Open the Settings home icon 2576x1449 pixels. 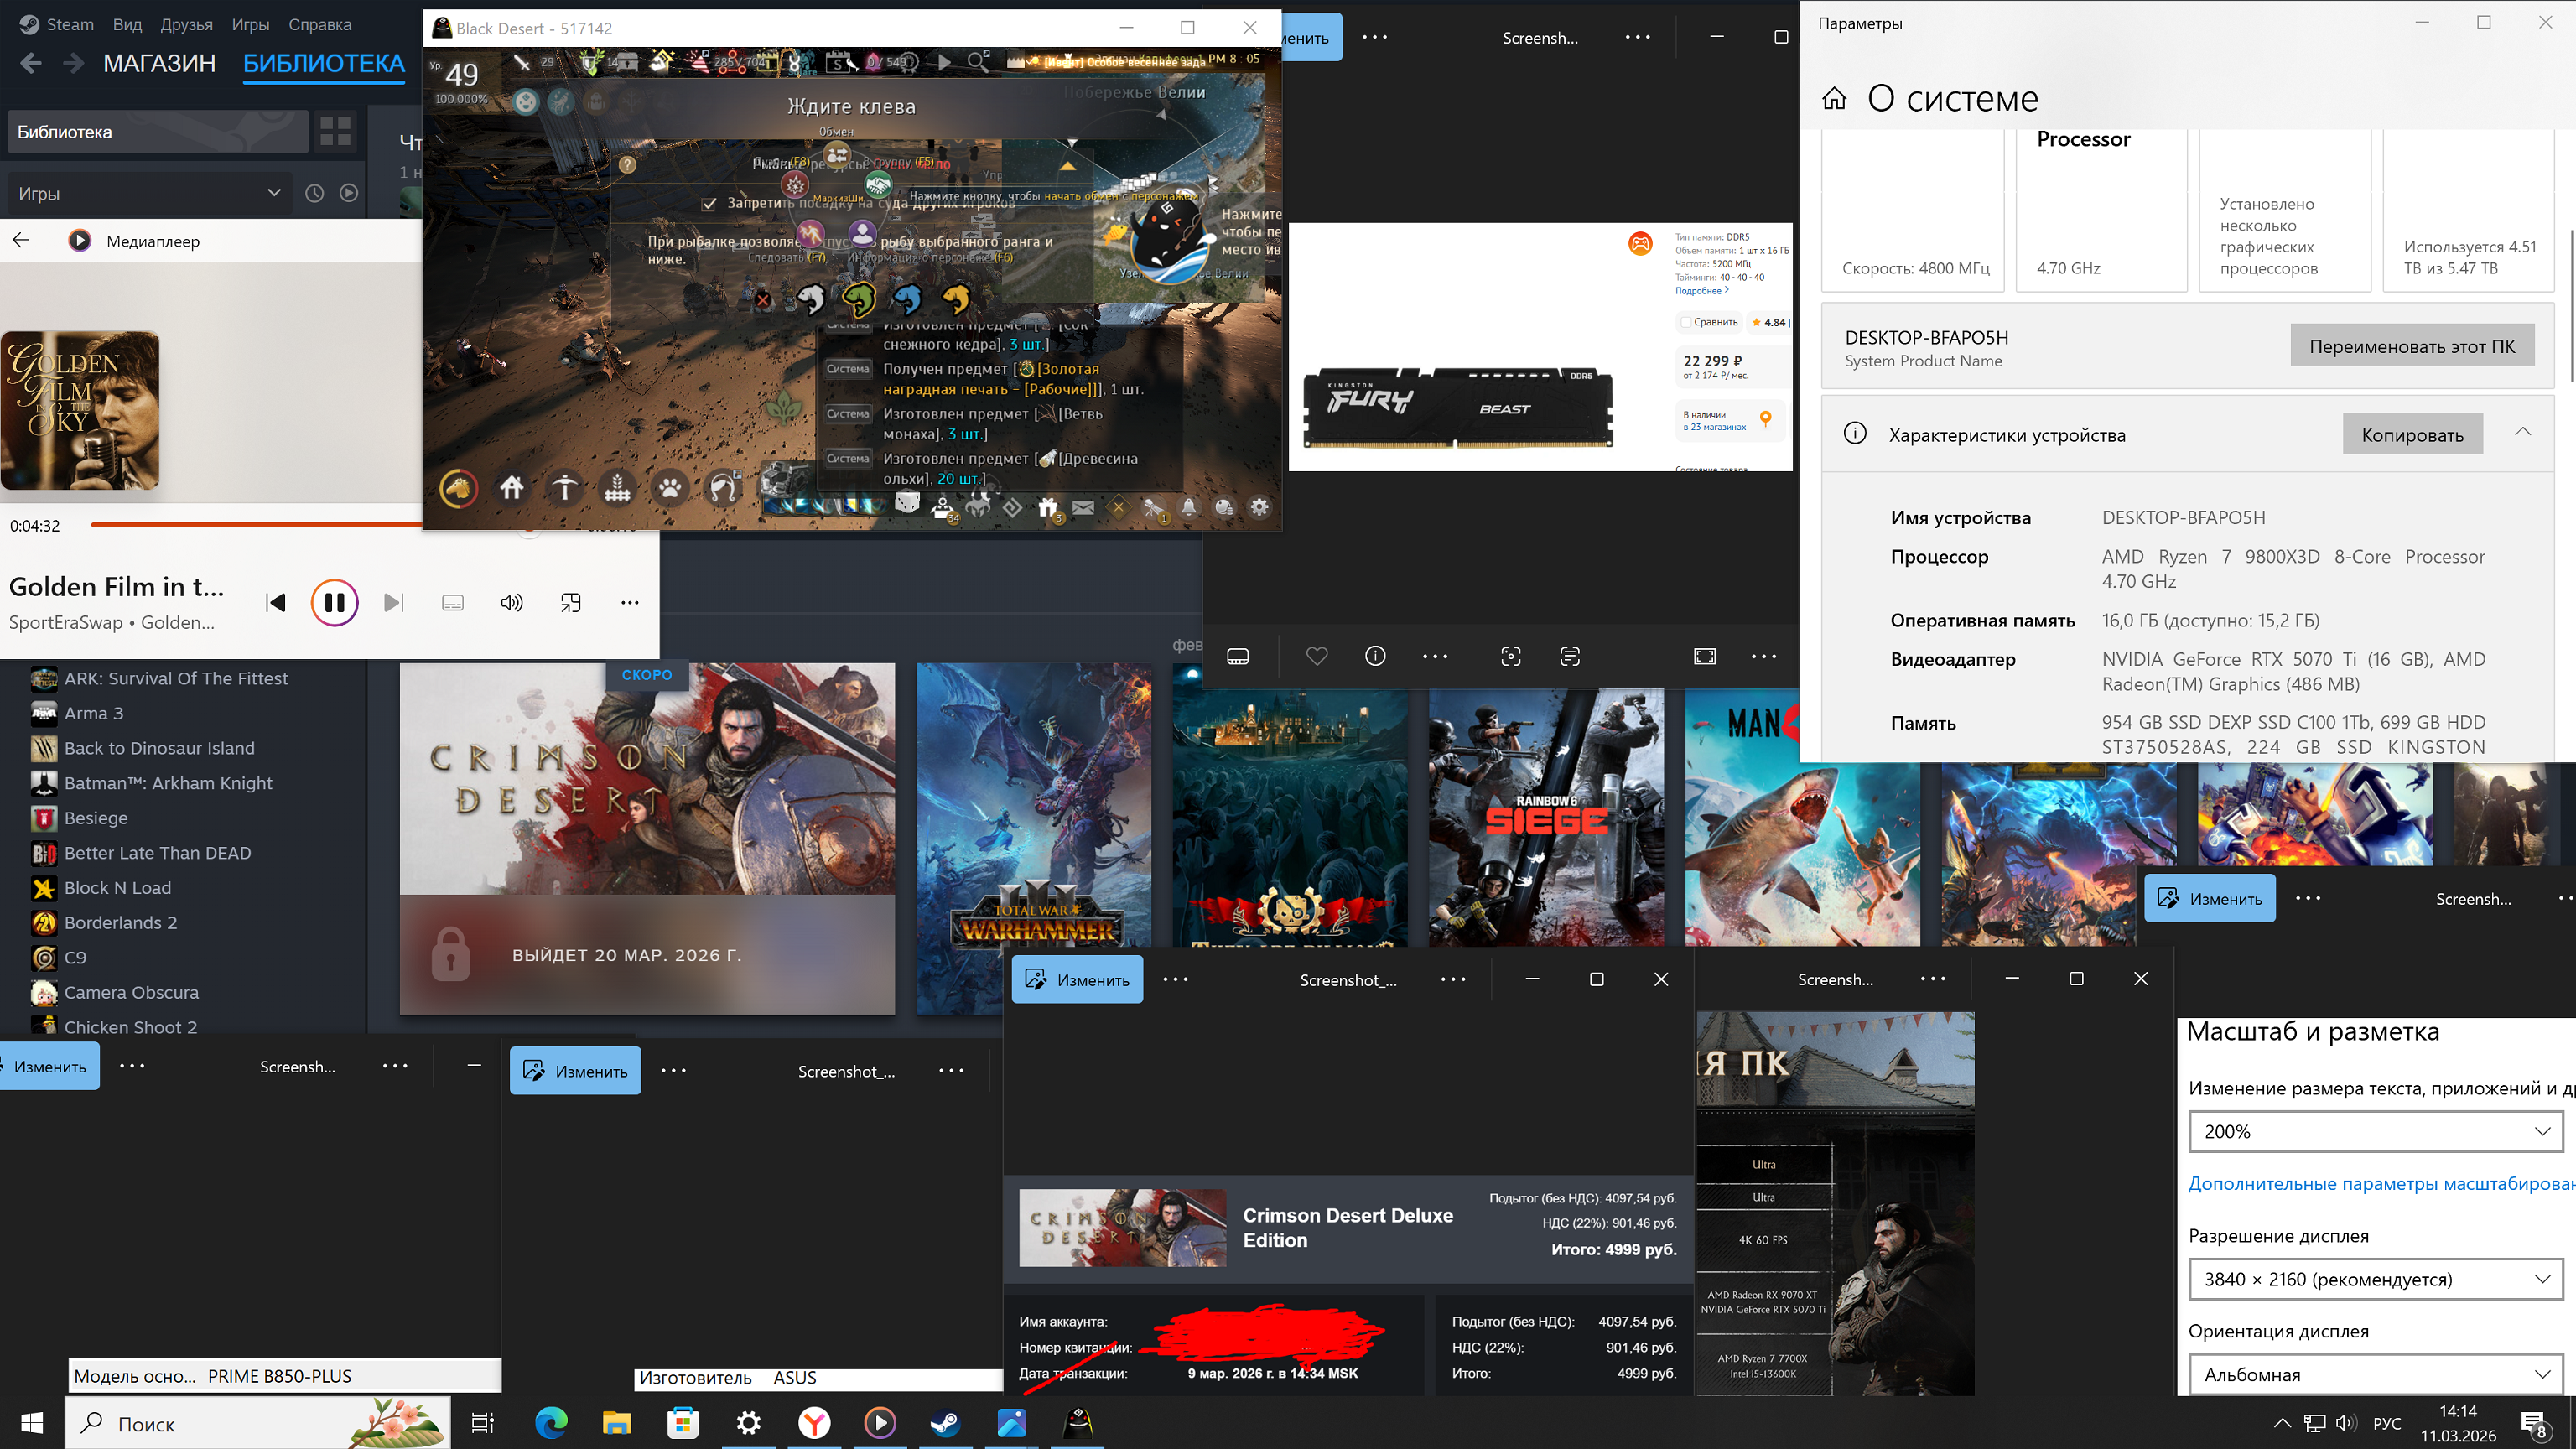pyautogui.click(x=1834, y=98)
